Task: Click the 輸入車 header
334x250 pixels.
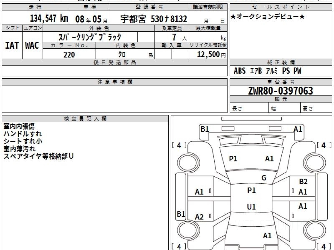Action: point(172,46)
